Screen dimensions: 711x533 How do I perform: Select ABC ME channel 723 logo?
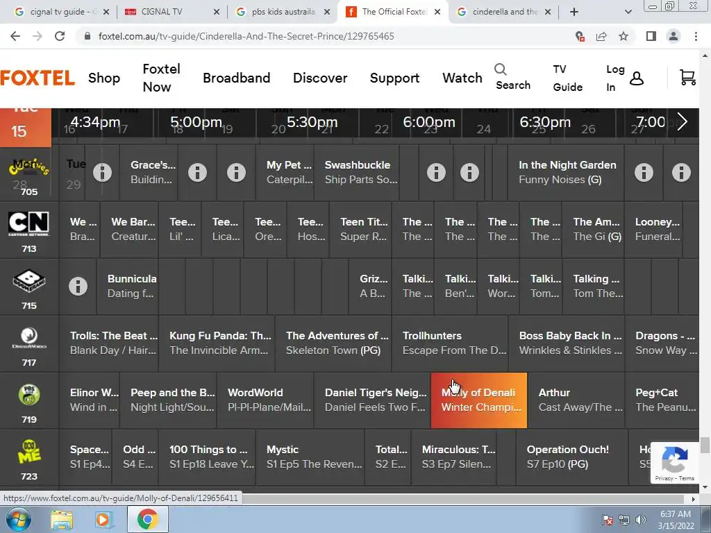coord(29,451)
